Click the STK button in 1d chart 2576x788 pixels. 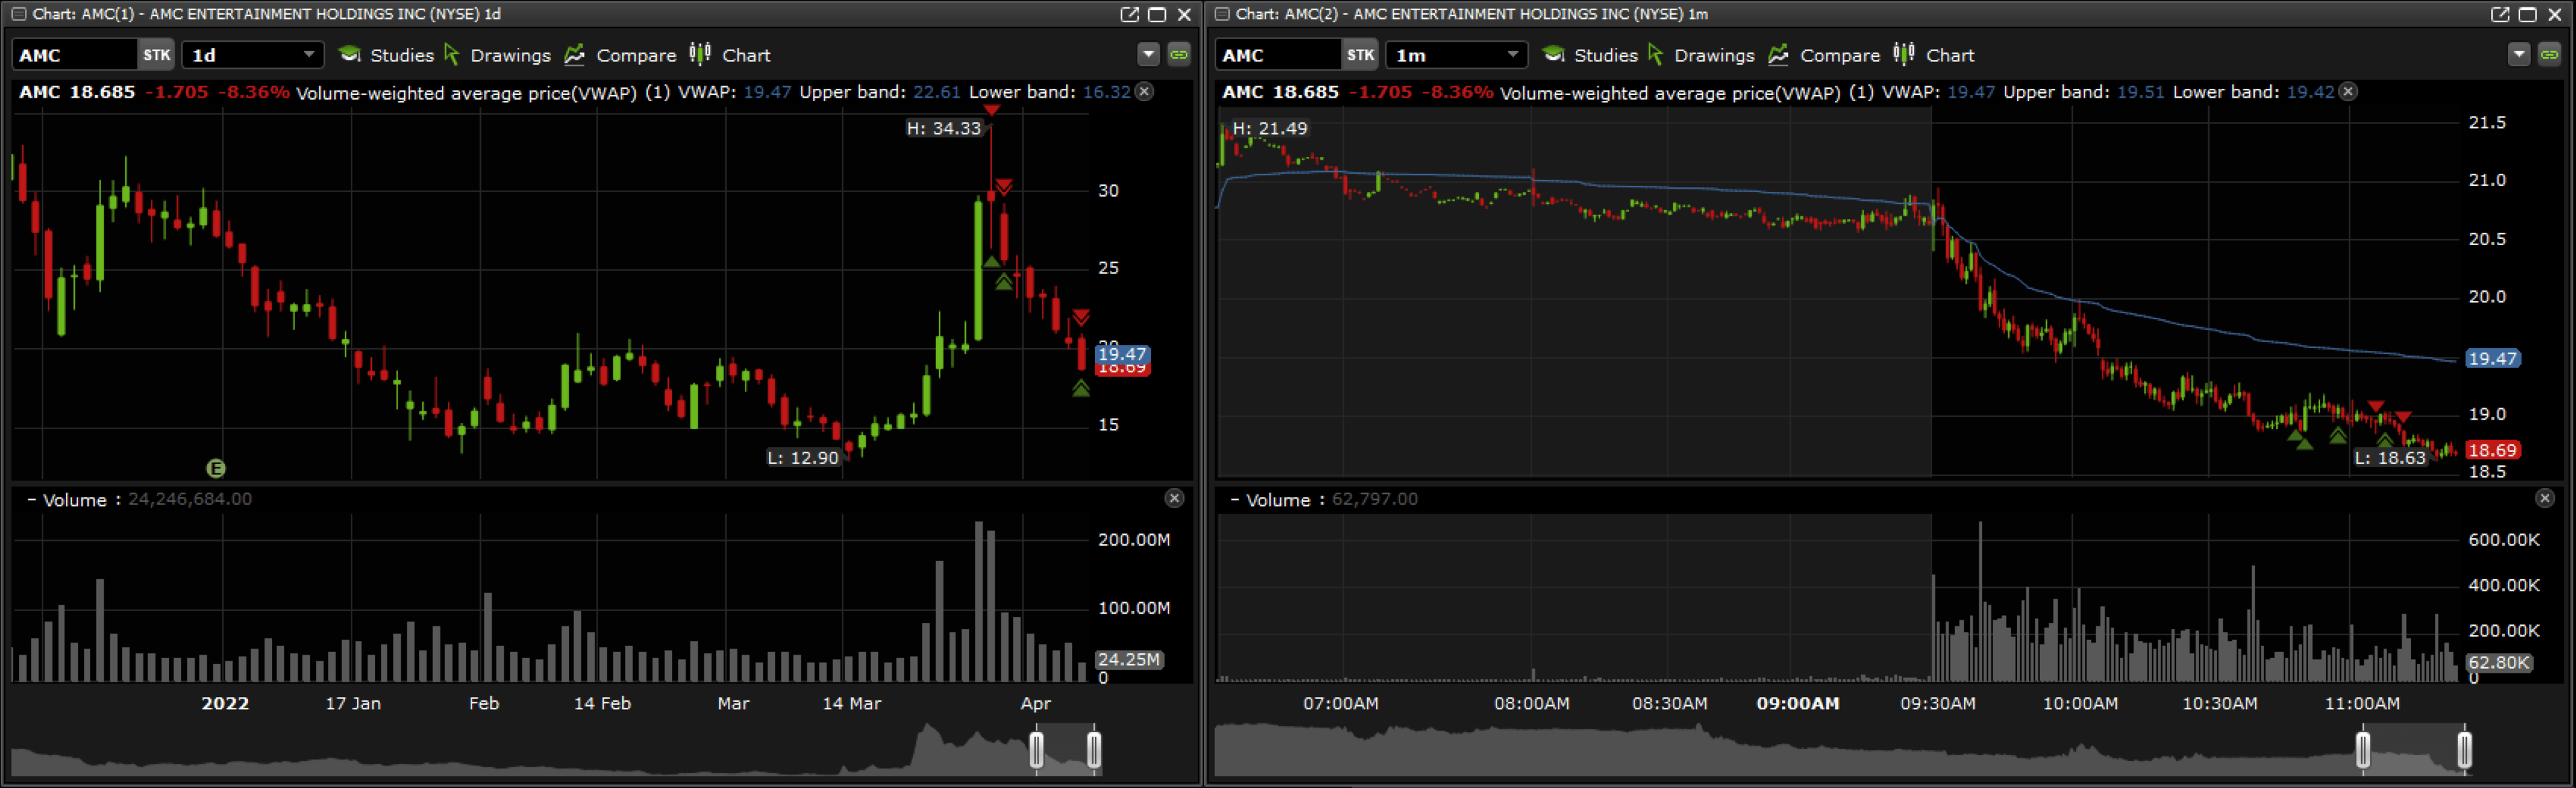156,55
